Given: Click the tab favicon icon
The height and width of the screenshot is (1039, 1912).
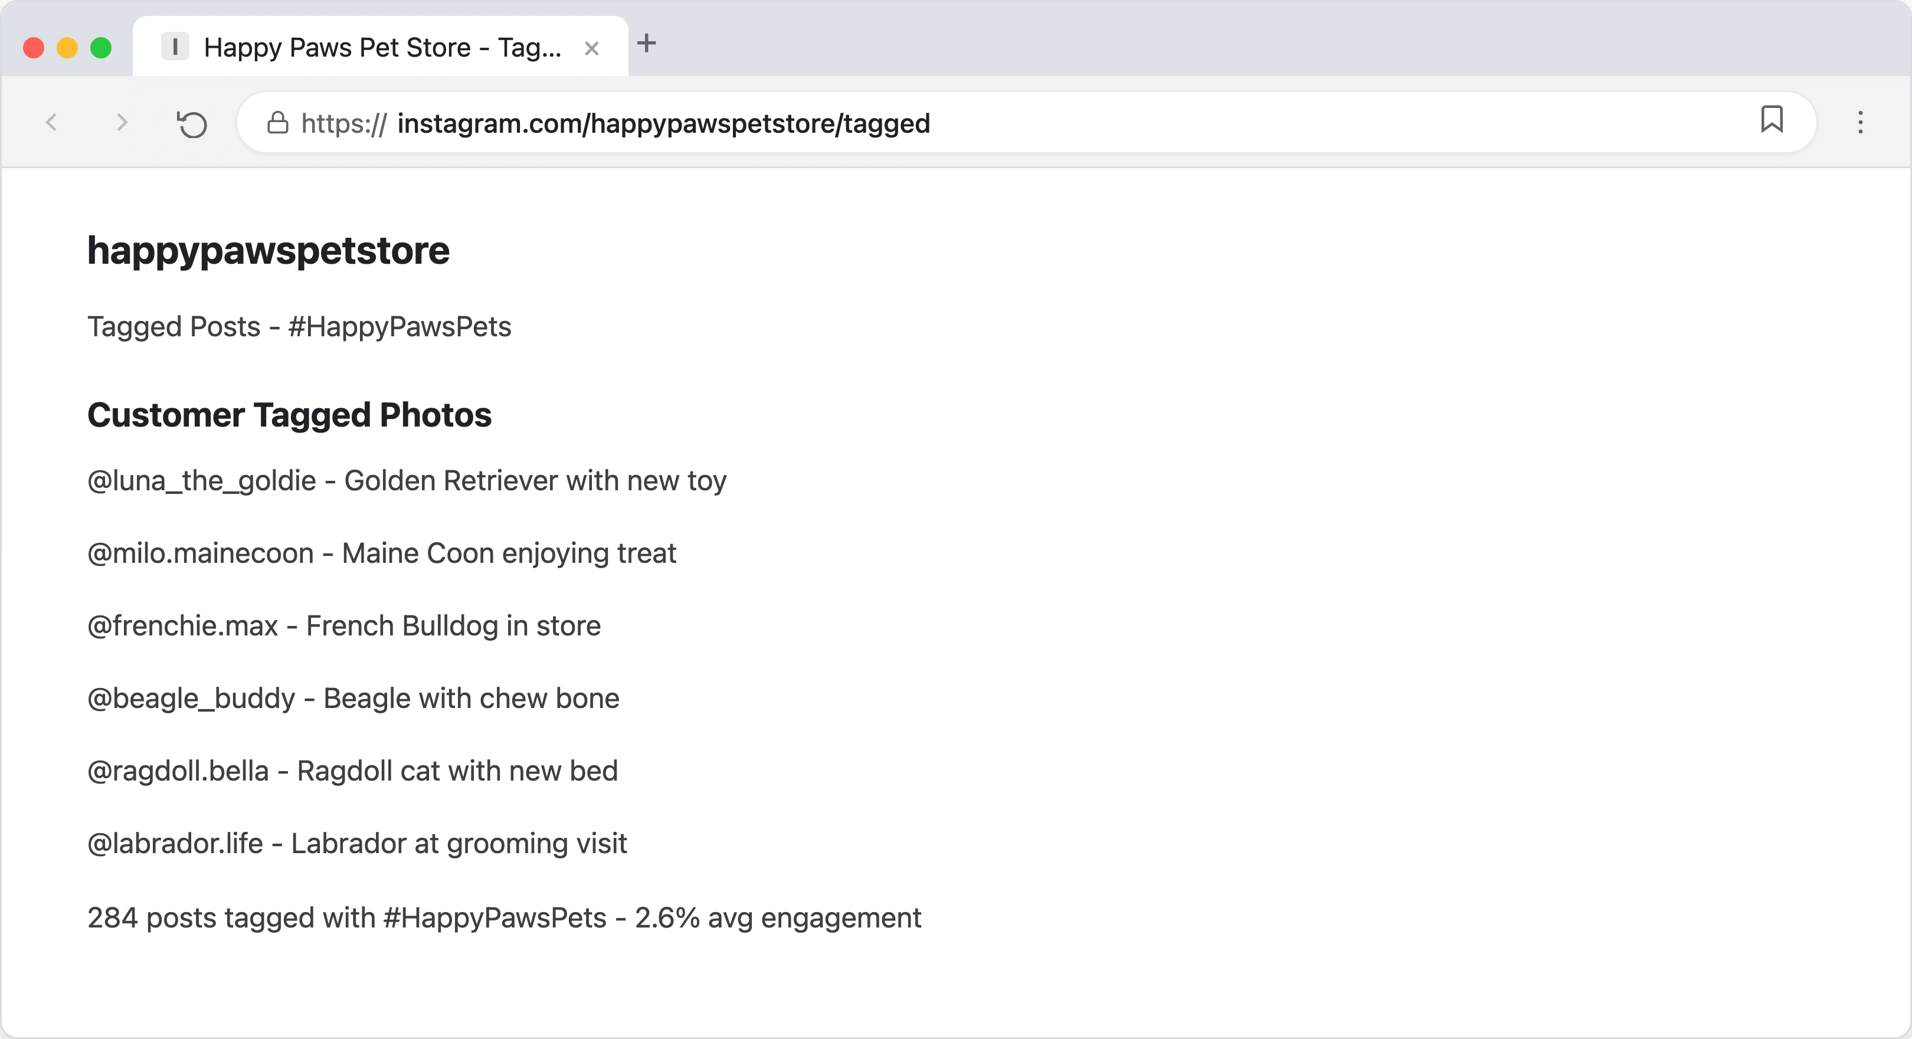Looking at the screenshot, I should 175,48.
